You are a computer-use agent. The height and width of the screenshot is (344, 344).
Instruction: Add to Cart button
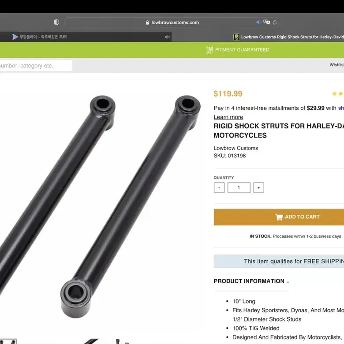tap(279, 217)
